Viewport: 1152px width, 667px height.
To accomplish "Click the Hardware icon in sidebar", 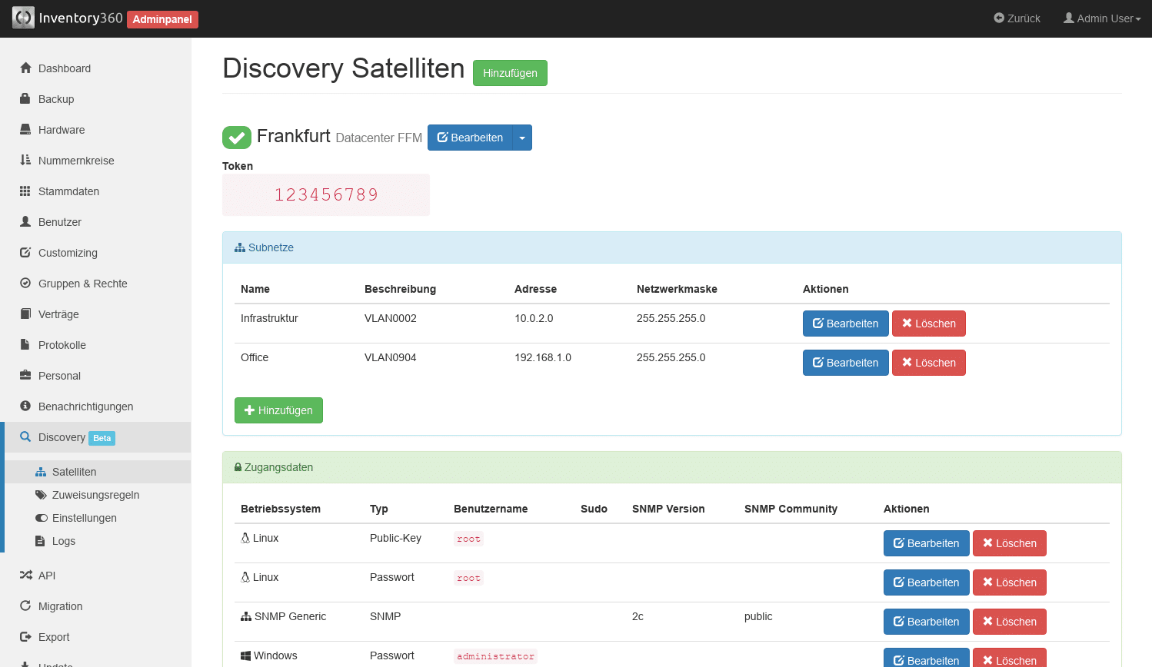I will 25,129.
